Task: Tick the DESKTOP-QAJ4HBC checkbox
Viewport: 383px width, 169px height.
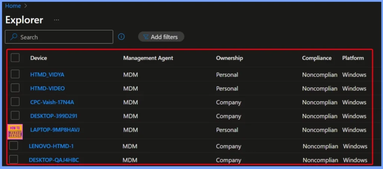Action: [14, 160]
